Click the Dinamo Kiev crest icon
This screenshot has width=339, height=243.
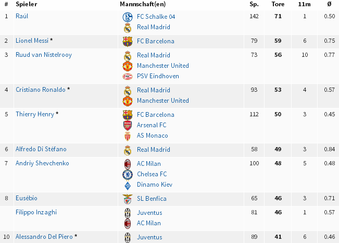[x=128, y=185]
